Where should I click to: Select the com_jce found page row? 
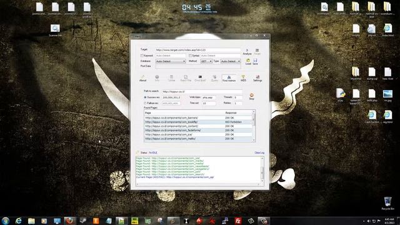198,134
